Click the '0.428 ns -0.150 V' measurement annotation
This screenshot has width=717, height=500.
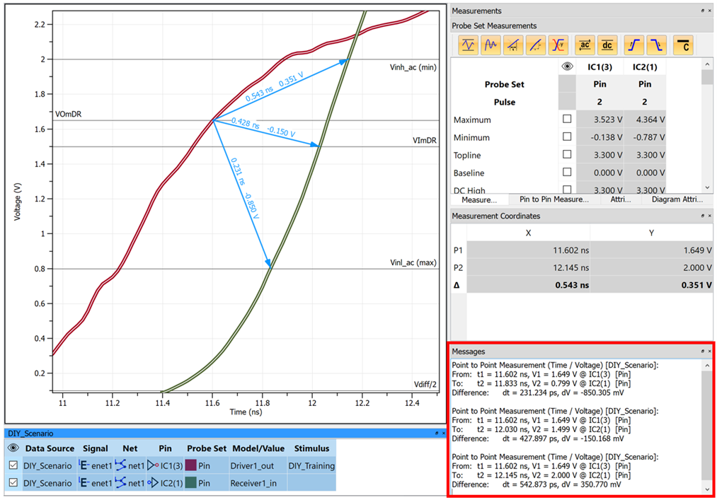pyautogui.click(x=263, y=127)
